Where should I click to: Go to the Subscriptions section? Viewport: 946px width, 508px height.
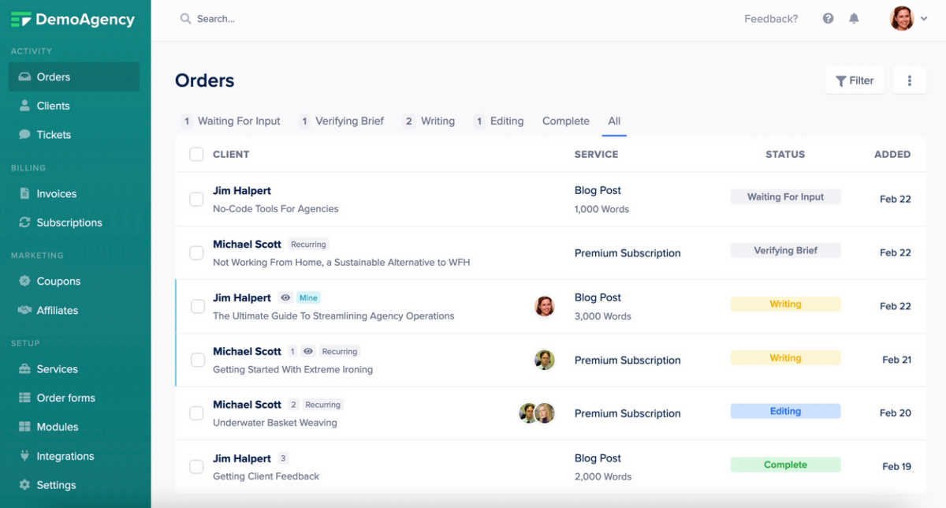69,222
